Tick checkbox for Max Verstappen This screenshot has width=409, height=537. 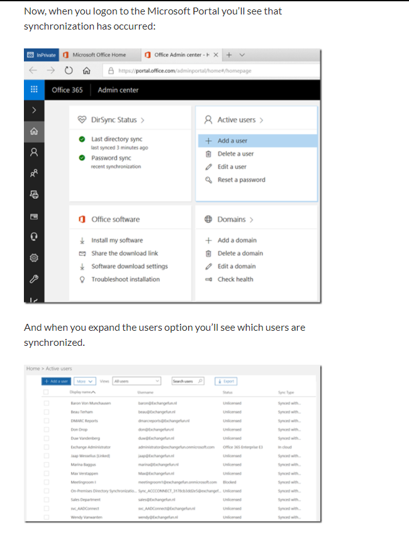point(47,473)
